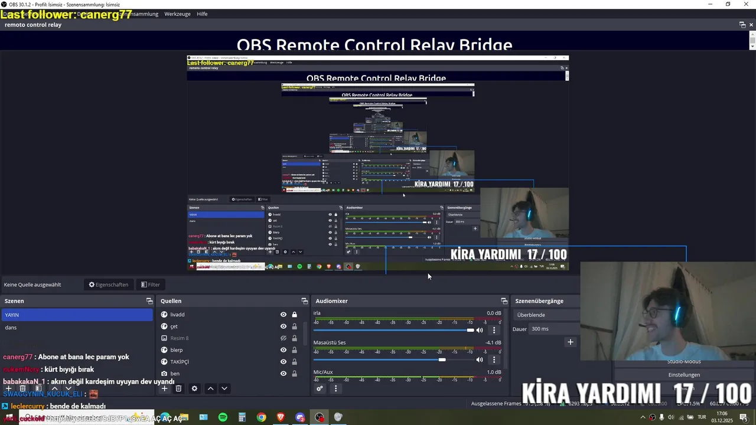Open three-dot options for irla channel
This screenshot has height=425, width=756.
click(494, 330)
